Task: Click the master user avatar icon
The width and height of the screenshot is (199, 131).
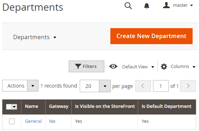Action: [x=166, y=5]
